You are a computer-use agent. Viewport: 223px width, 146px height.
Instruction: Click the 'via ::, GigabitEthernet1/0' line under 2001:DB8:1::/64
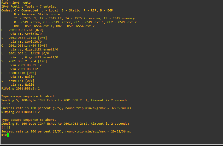point(34,49)
